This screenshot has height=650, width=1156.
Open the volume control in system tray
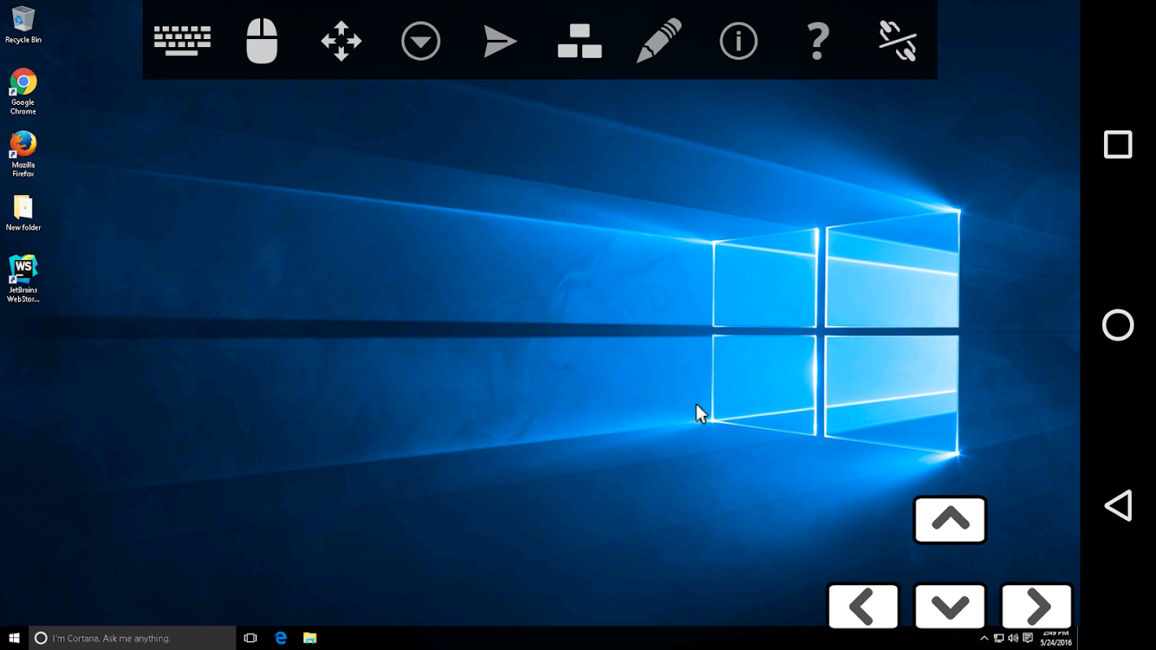1013,639
